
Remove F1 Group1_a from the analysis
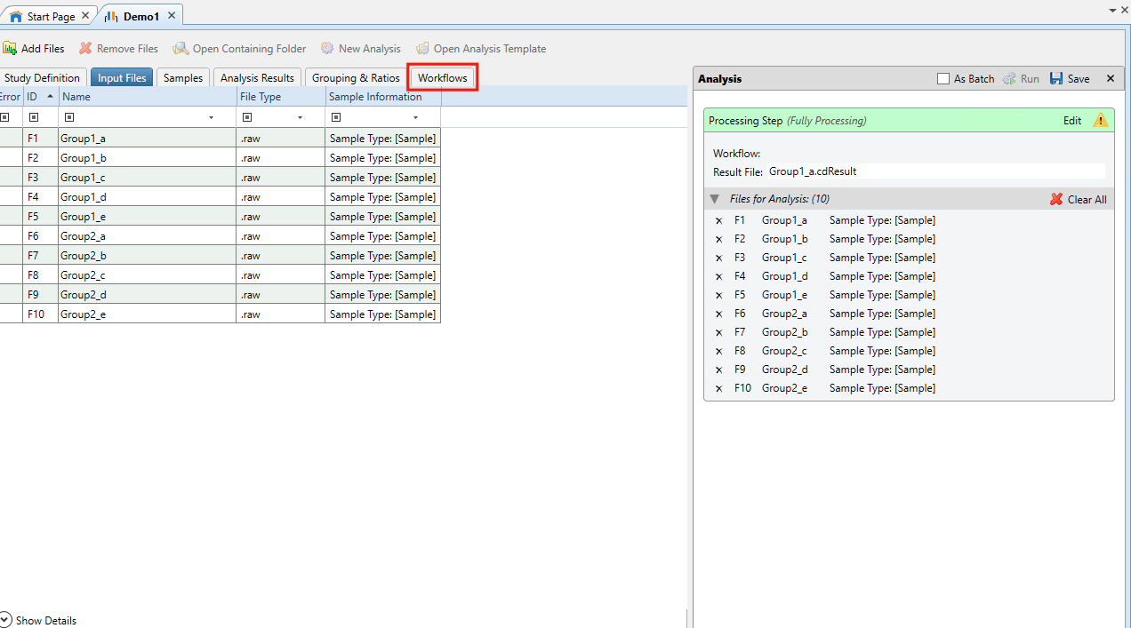pos(718,220)
